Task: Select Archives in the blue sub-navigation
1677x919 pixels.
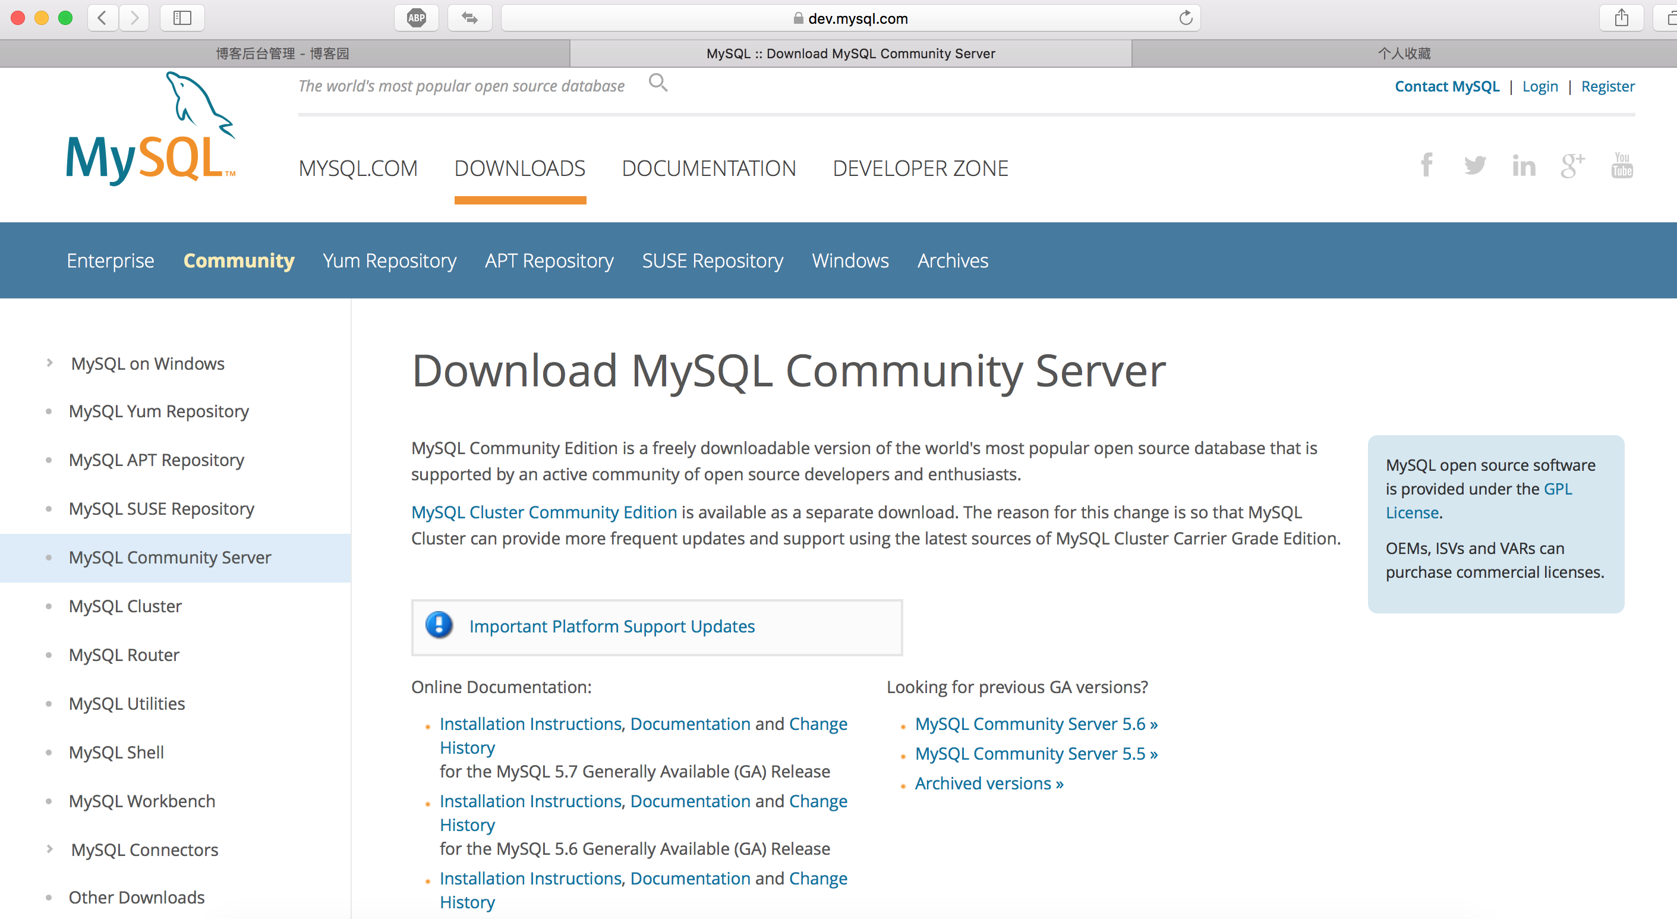Action: [x=953, y=260]
